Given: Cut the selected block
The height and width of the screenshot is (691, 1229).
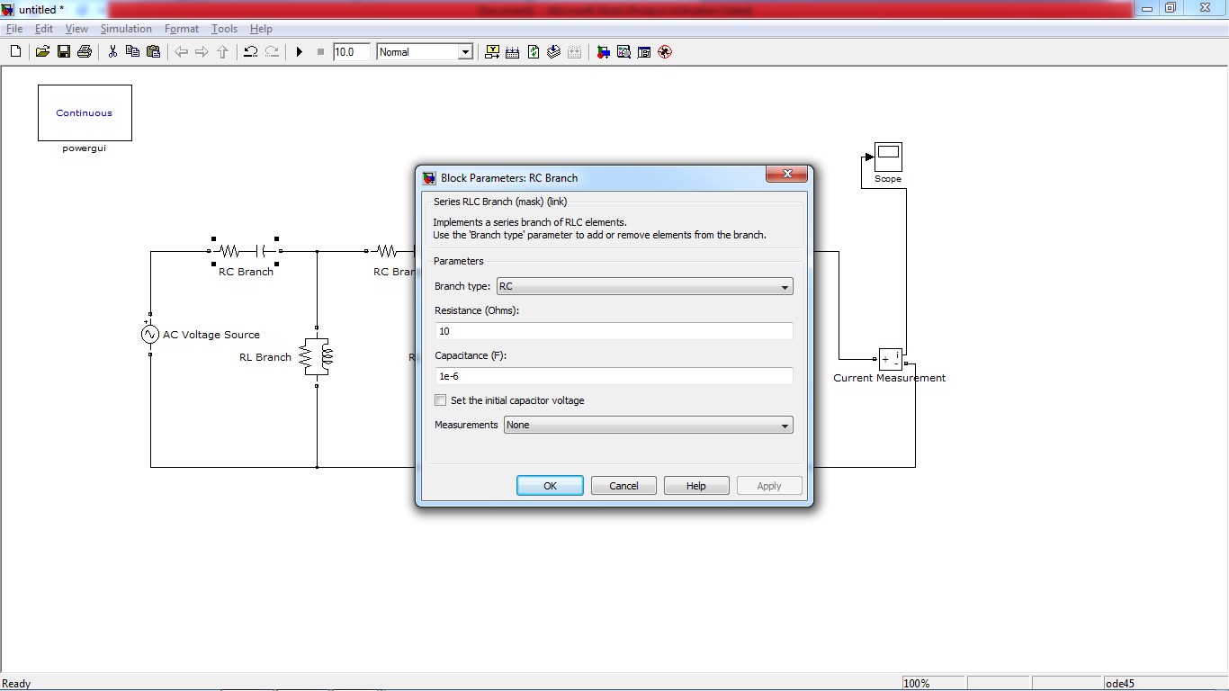Looking at the screenshot, I should pyautogui.click(x=112, y=51).
